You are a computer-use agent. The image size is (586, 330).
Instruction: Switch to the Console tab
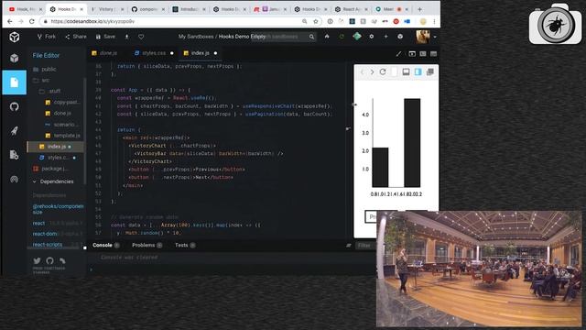(106, 245)
